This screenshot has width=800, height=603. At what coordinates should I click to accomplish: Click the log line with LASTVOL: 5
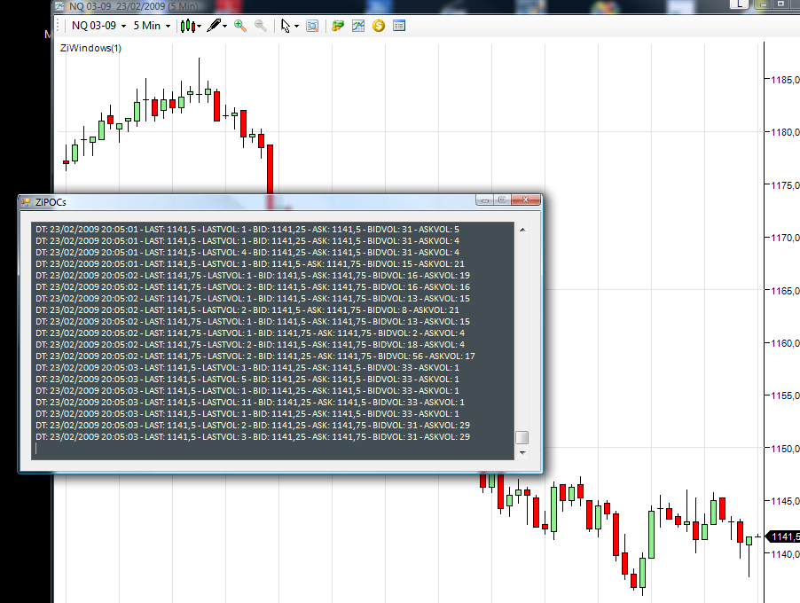point(247,379)
